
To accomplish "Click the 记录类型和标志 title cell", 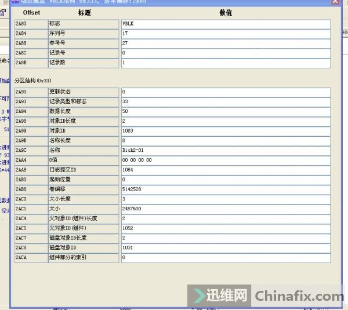I will click(x=84, y=102).
